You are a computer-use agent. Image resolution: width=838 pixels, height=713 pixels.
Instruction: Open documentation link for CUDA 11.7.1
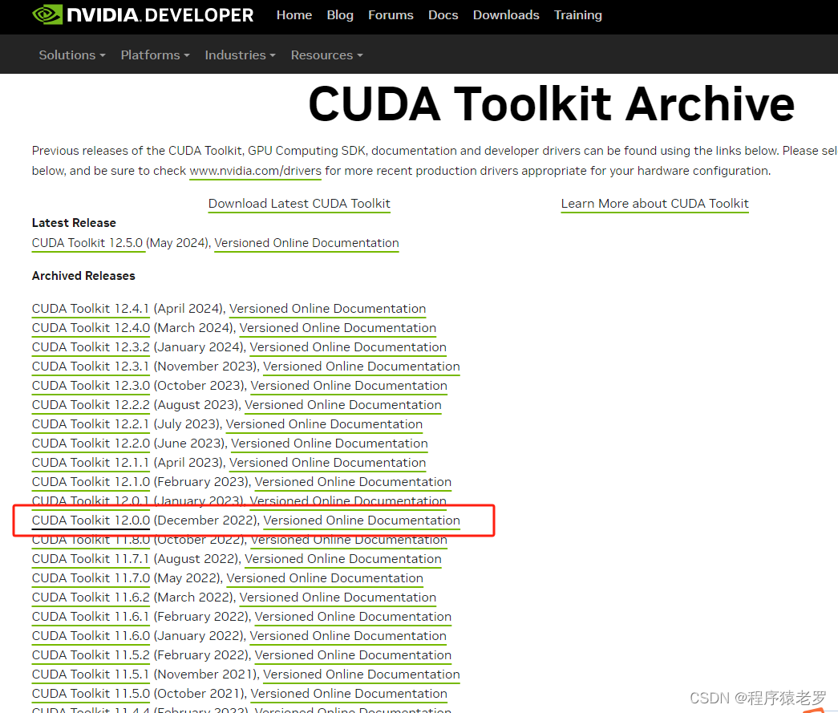pos(343,559)
